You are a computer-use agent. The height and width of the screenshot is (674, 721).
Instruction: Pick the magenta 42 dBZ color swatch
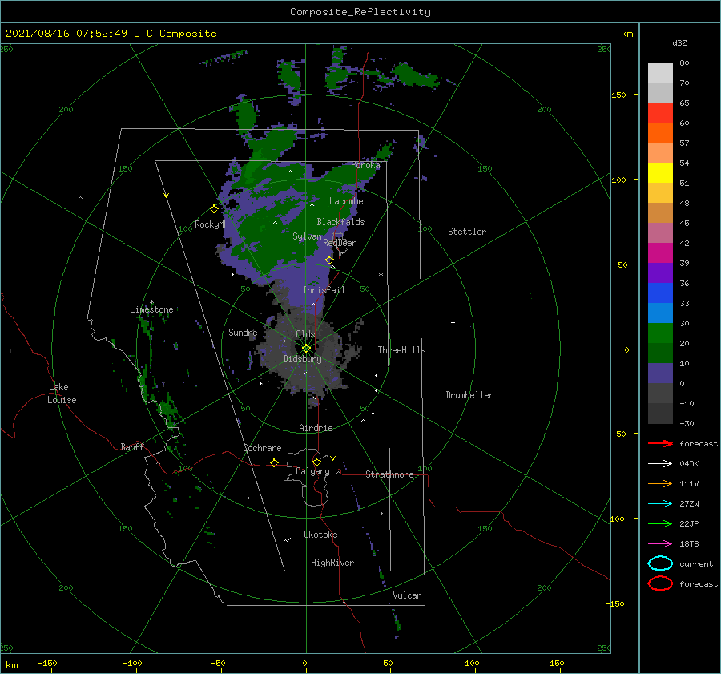[660, 252]
